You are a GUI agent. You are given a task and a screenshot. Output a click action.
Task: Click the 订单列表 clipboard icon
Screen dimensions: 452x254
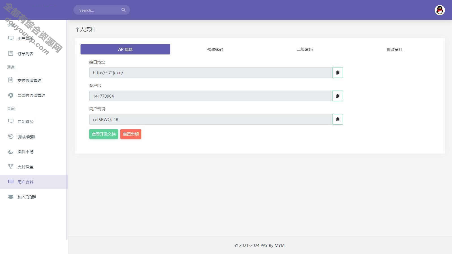[11, 53]
